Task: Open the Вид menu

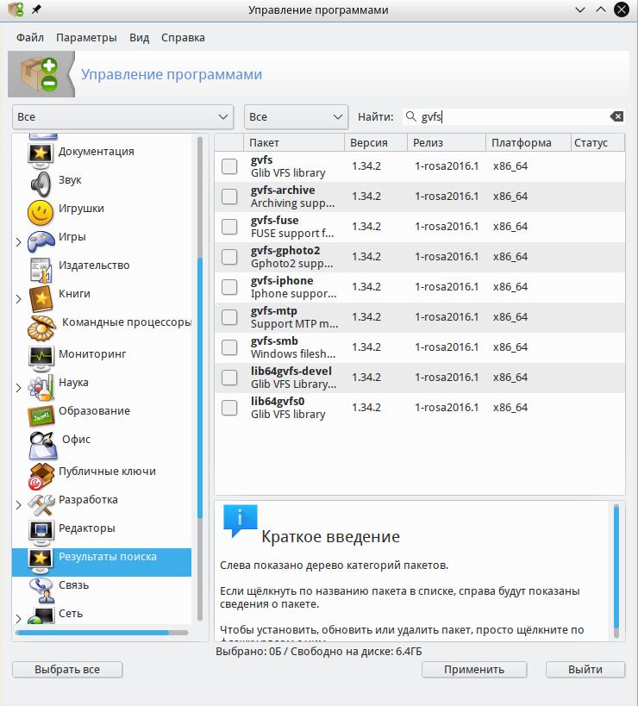Action: pyautogui.click(x=139, y=37)
